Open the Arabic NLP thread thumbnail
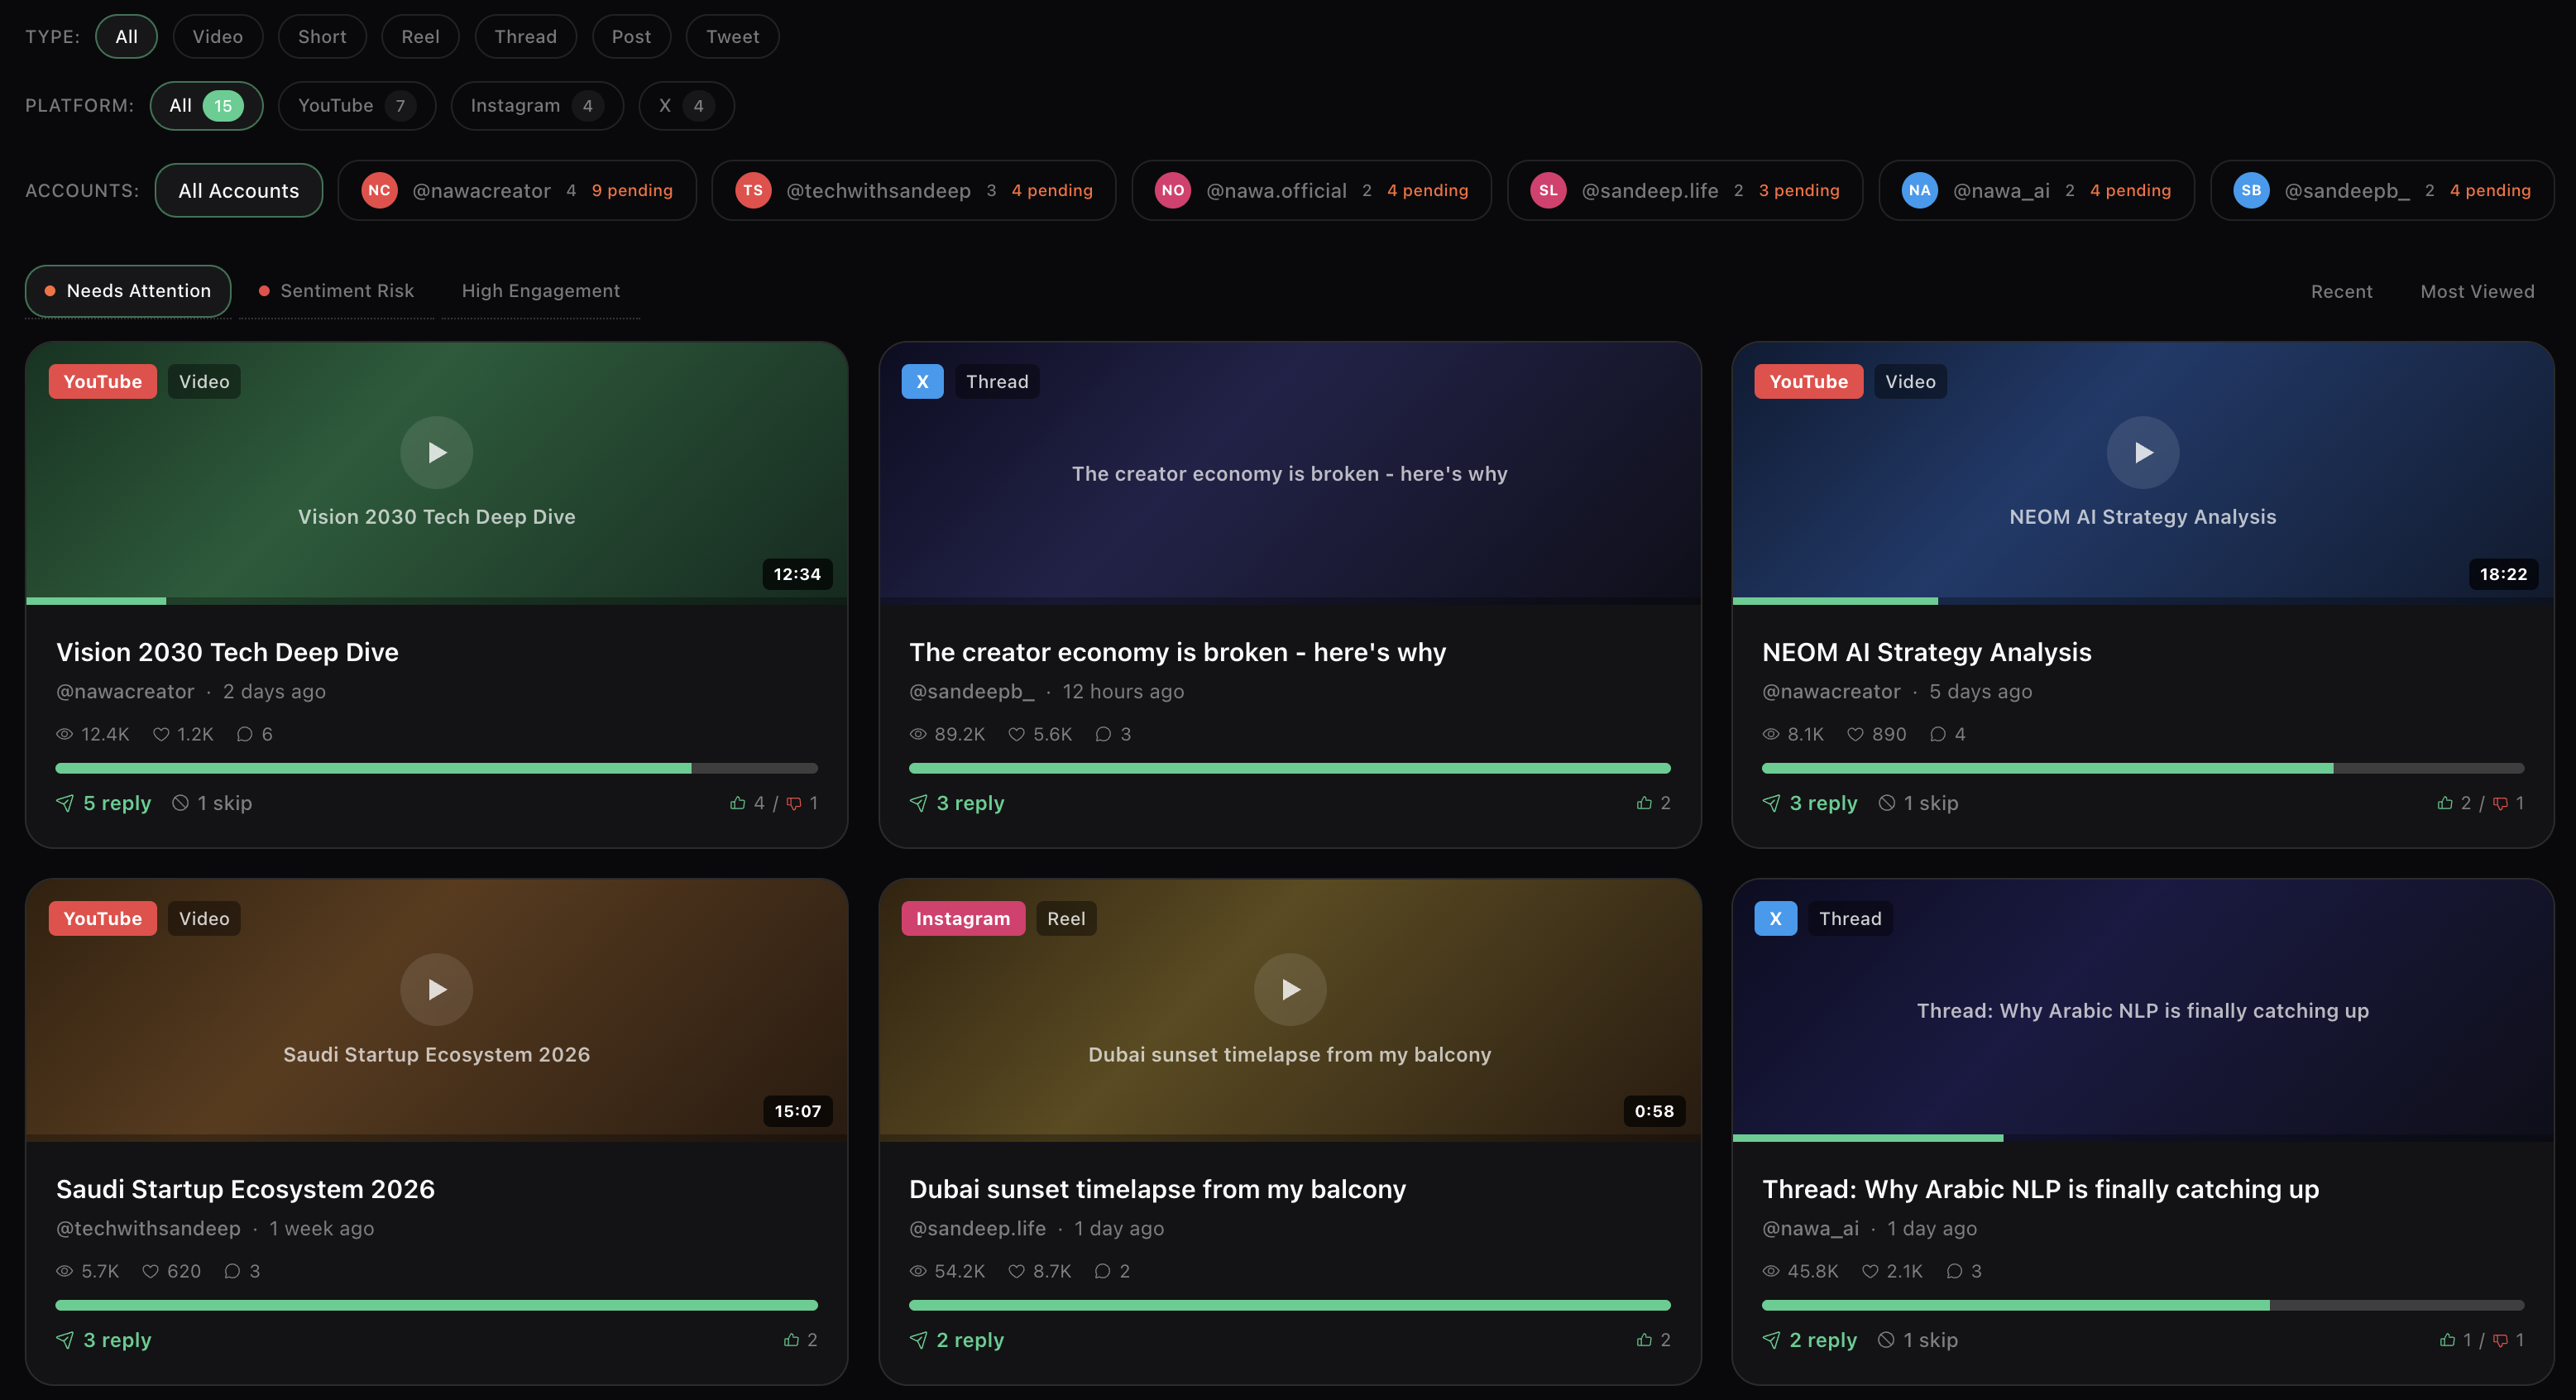This screenshot has height=1400, width=2576. (x=2142, y=1009)
